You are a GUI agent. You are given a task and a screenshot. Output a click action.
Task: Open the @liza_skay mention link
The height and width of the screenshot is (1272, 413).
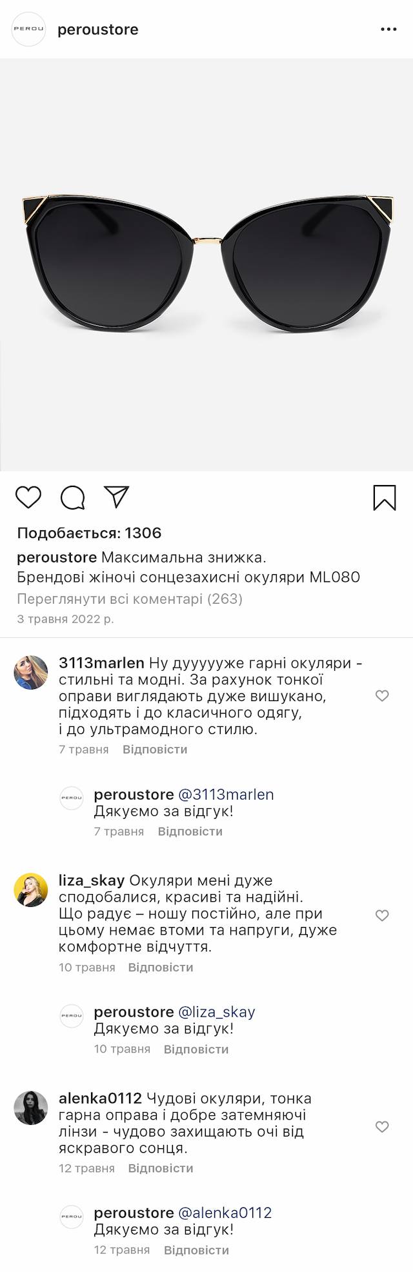tap(216, 1011)
